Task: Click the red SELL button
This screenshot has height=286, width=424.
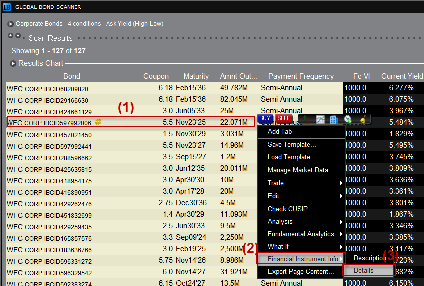Action: (x=283, y=118)
